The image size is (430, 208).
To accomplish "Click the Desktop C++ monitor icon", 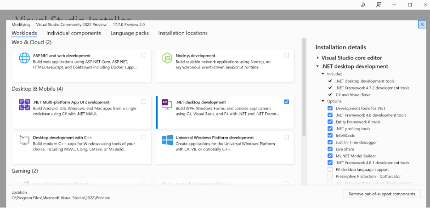I will pos(24,140).
